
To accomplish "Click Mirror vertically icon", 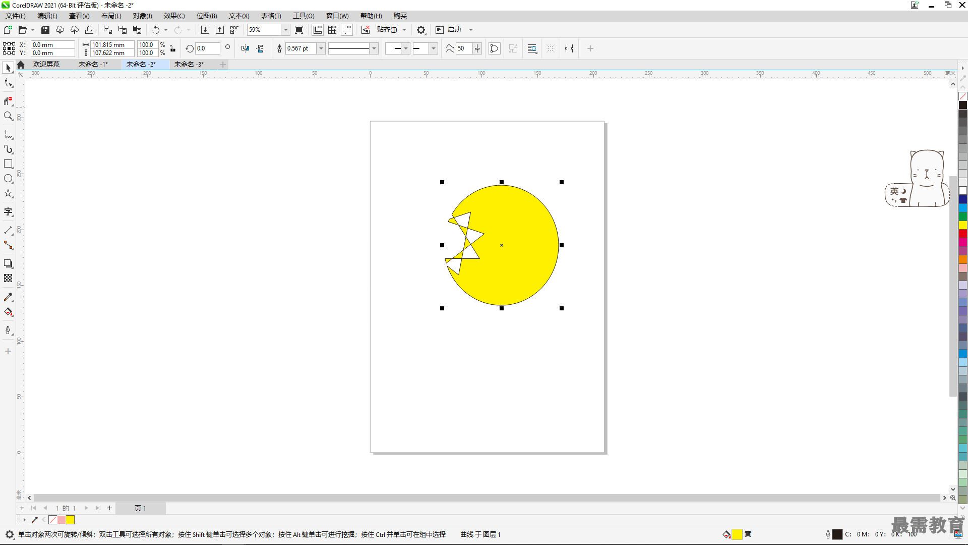I will [x=260, y=48].
